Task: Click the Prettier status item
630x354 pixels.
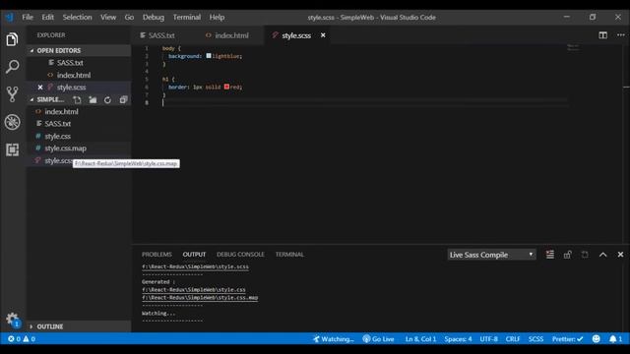Action: (x=567, y=338)
